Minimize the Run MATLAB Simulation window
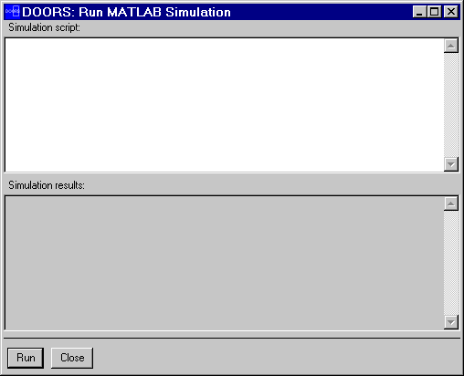Screen dimensions: 464x376 pos(419,12)
